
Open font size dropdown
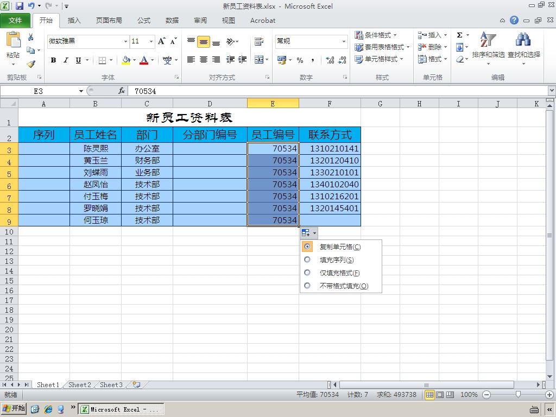151,41
